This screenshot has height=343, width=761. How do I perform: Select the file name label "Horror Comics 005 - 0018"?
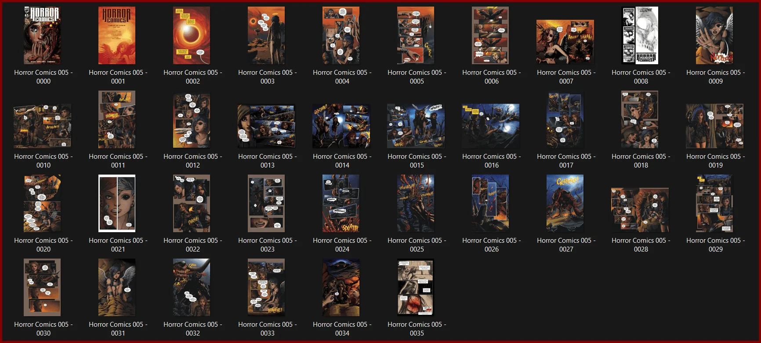coord(641,161)
